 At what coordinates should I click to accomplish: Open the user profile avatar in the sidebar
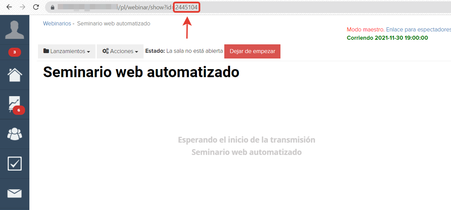[14, 30]
